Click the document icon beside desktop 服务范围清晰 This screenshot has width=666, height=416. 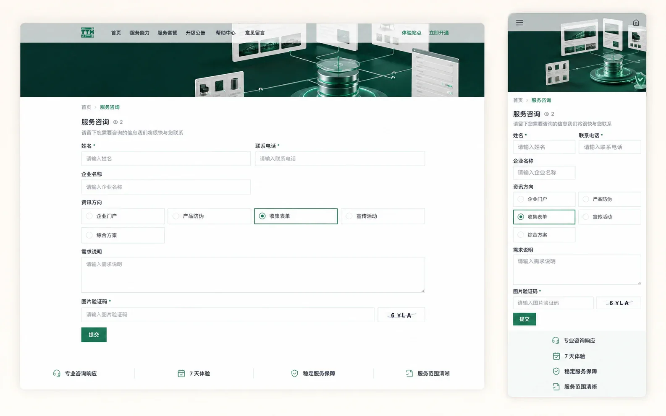[409, 373]
